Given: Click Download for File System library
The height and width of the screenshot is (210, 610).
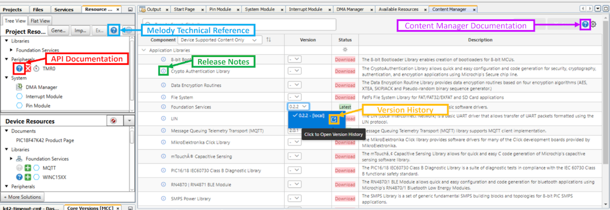Looking at the screenshot, I should pos(345,97).
